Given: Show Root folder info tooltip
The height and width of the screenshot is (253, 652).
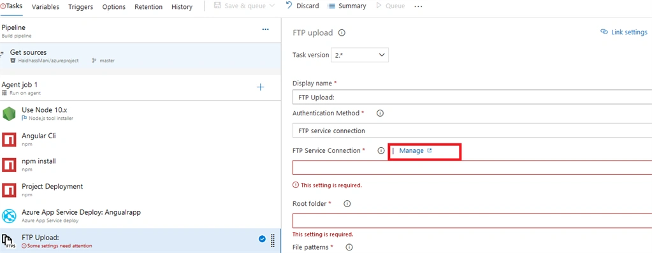Looking at the screenshot, I should pyautogui.click(x=347, y=204).
